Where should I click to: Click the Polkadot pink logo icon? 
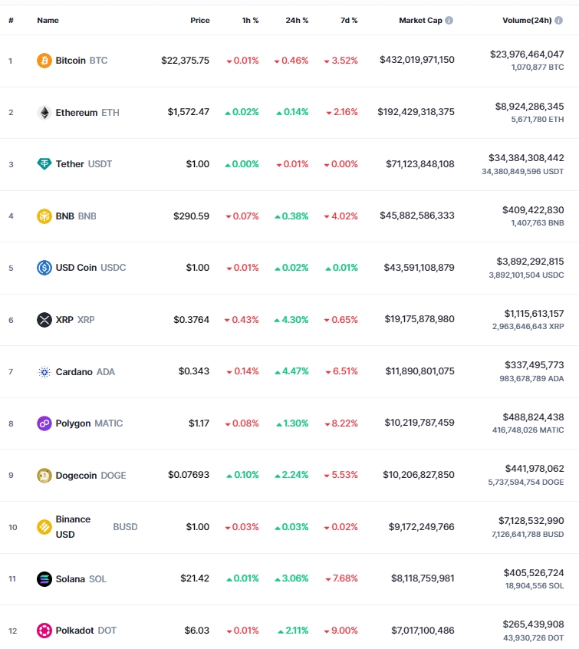pos(44,631)
